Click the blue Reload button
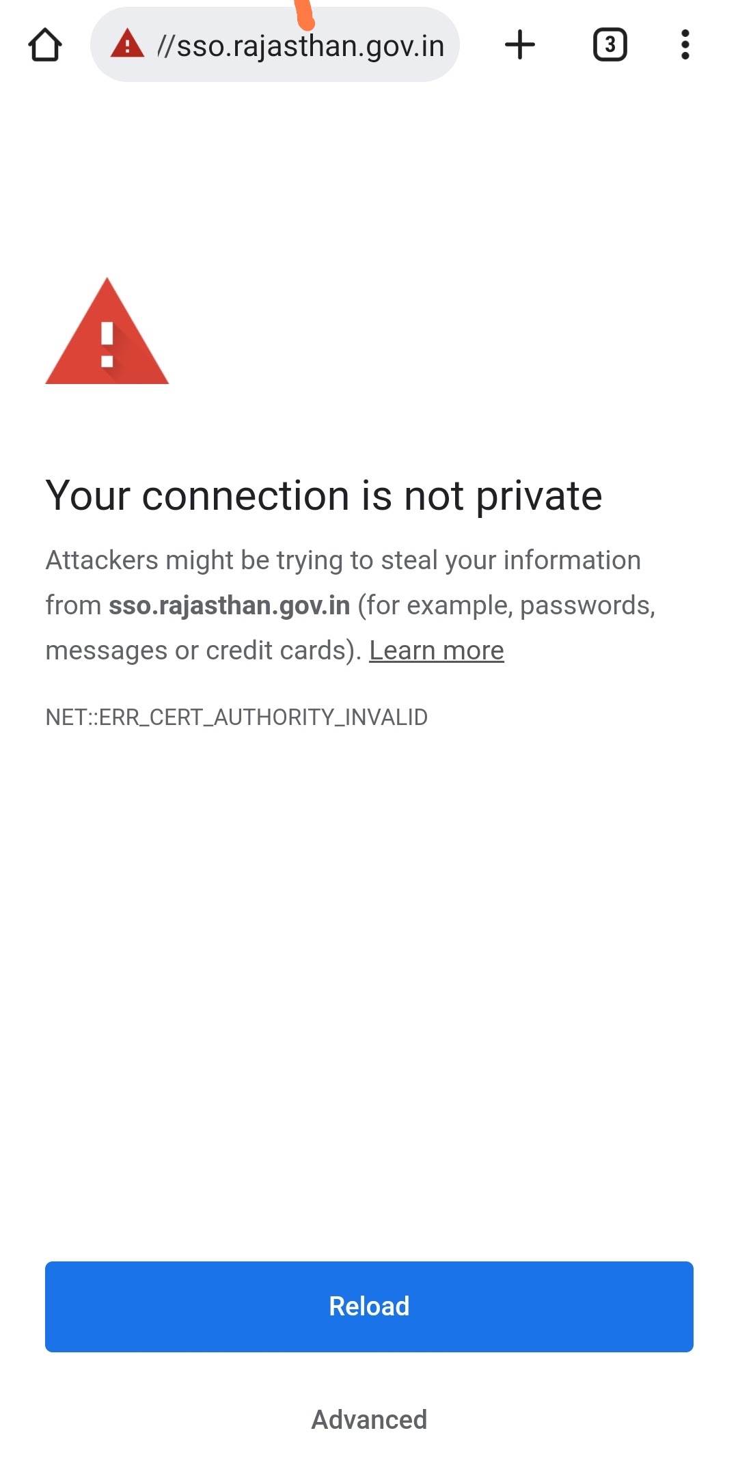 click(x=369, y=1307)
